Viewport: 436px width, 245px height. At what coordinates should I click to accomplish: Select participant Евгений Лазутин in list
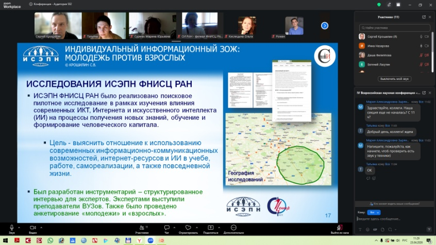click(395, 64)
